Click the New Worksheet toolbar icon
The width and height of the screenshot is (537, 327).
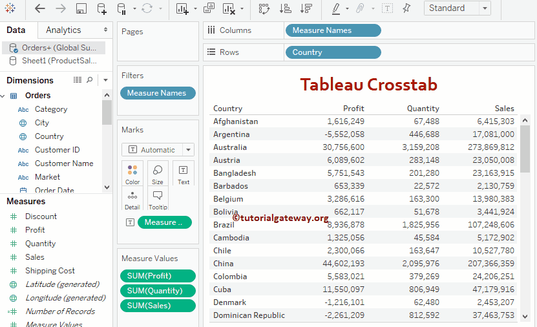182,8
